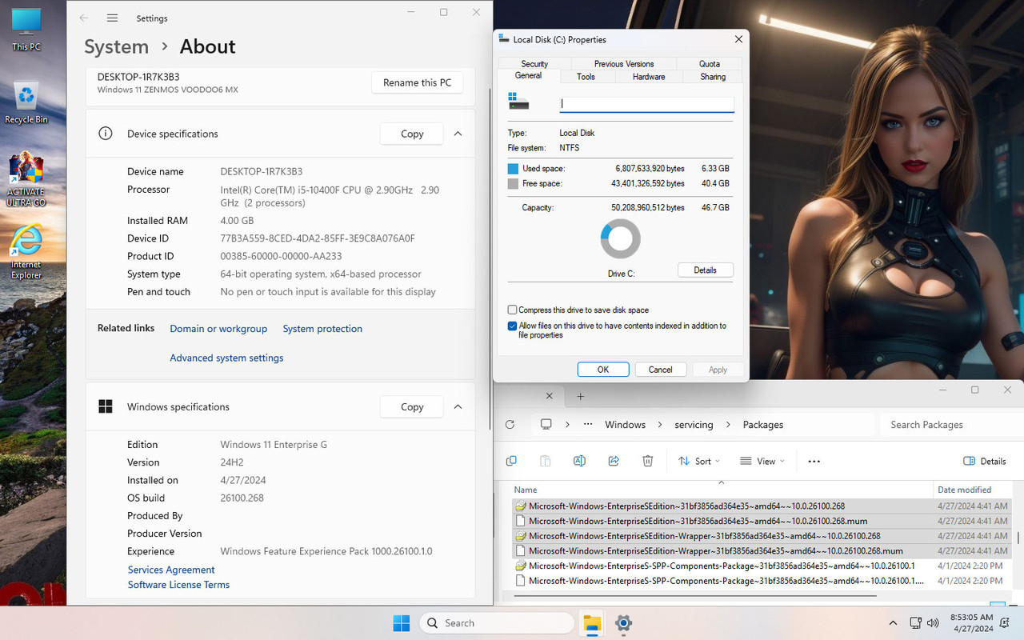Switch to the Quota tab
Viewport: 1024px width, 640px height.
[x=709, y=64]
